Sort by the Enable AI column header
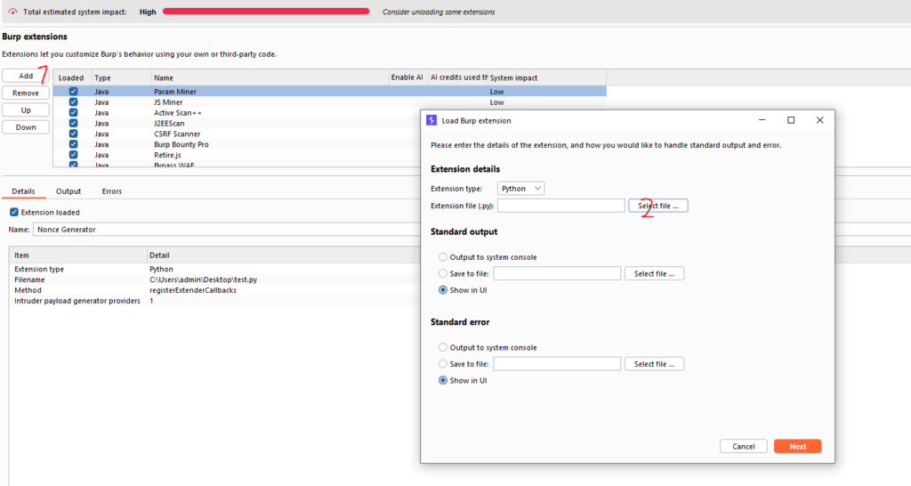The image size is (911, 486). 407,78
